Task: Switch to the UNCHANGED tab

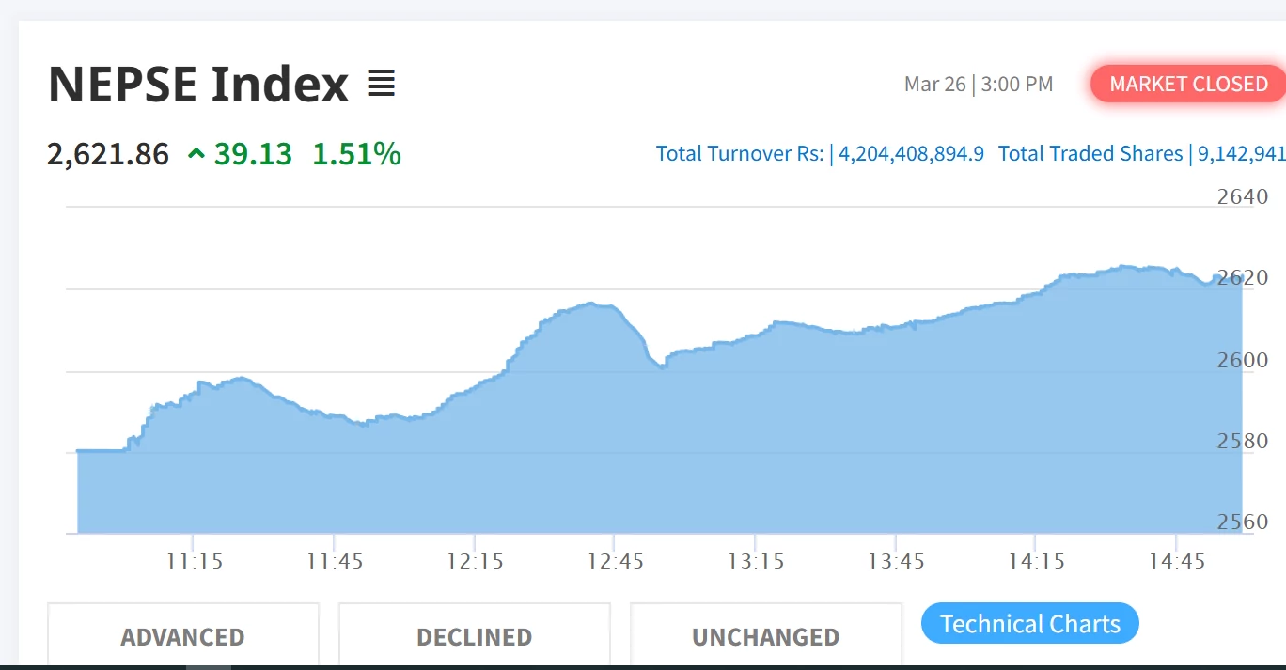Action: (765, 636)
